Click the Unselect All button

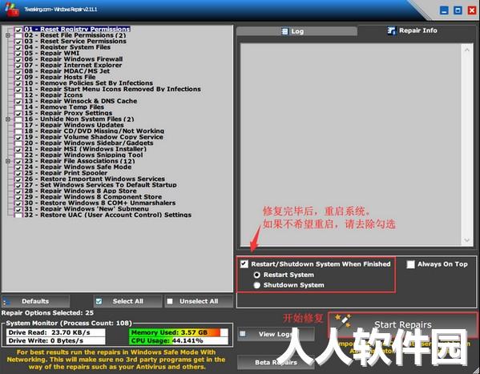[x=199, y=301]
